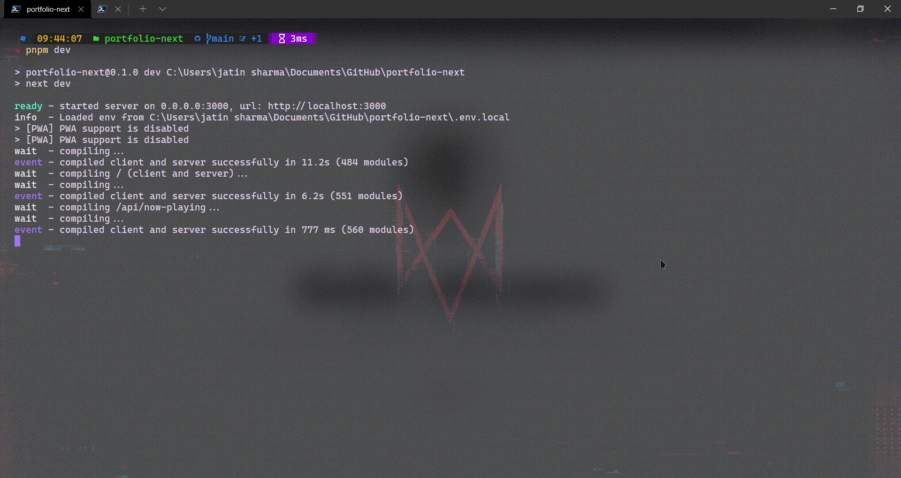Click the green ready status word

click(28, 106)
